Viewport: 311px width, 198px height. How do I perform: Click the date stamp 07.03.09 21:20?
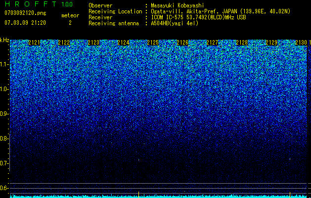[25, 23]
